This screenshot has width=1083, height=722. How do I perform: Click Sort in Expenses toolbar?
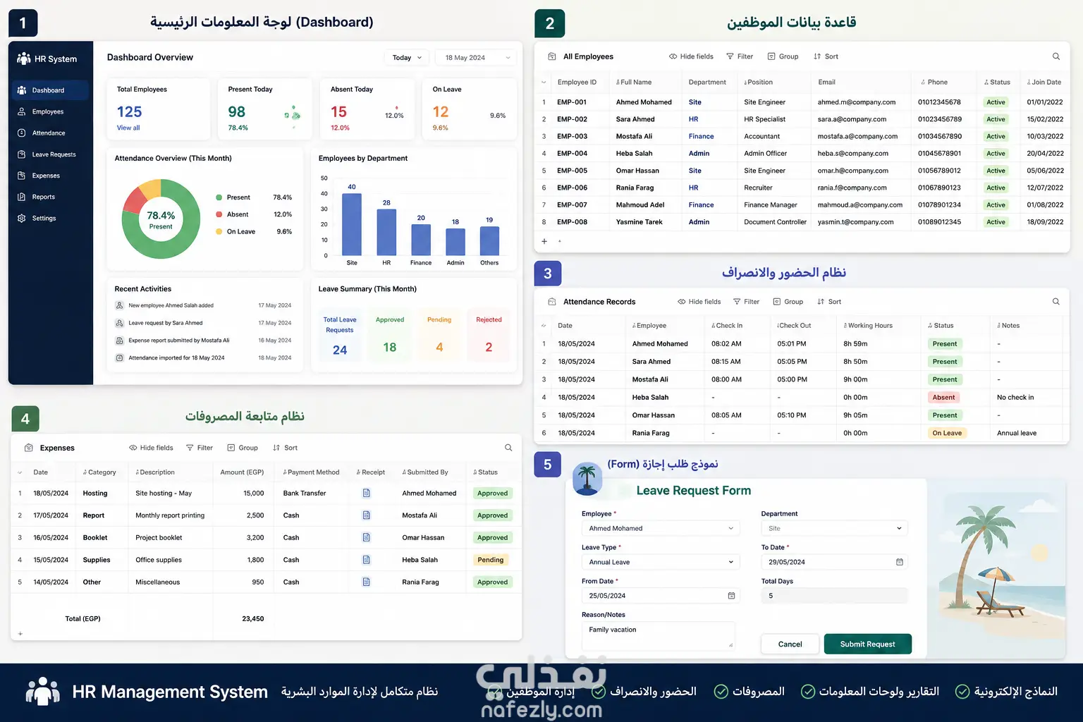pos(285,448)
